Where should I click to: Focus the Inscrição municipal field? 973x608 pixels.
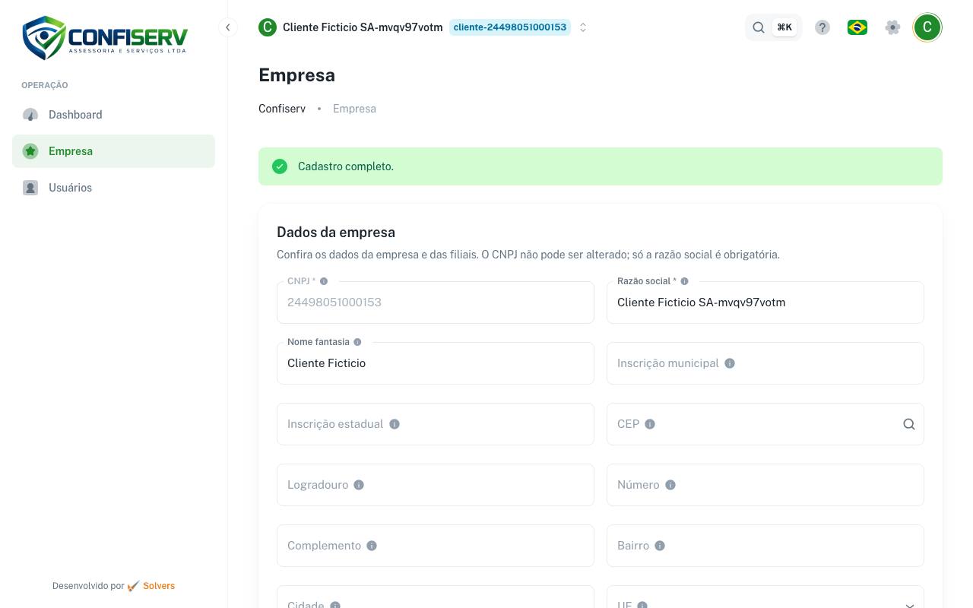coord(765,363)
